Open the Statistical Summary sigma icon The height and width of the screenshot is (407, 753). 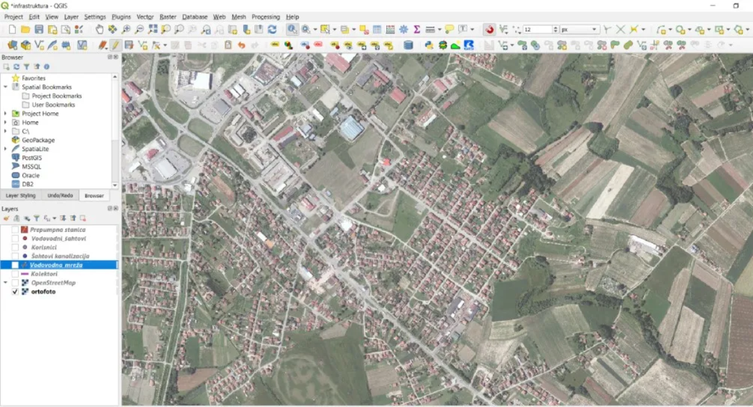tap(417, 29)
